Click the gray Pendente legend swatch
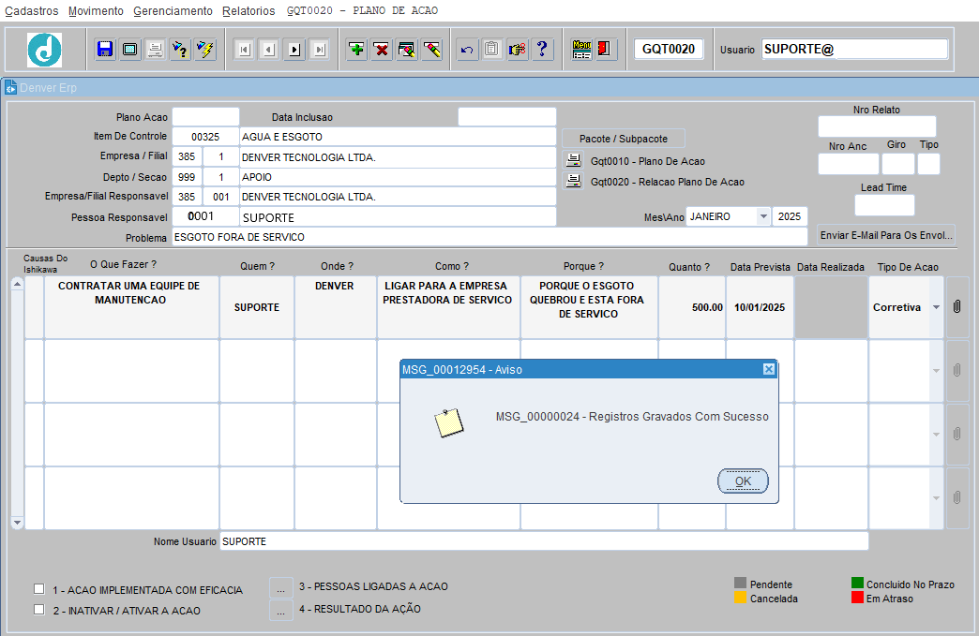This screenshot has height=636, width=979. 741,583
